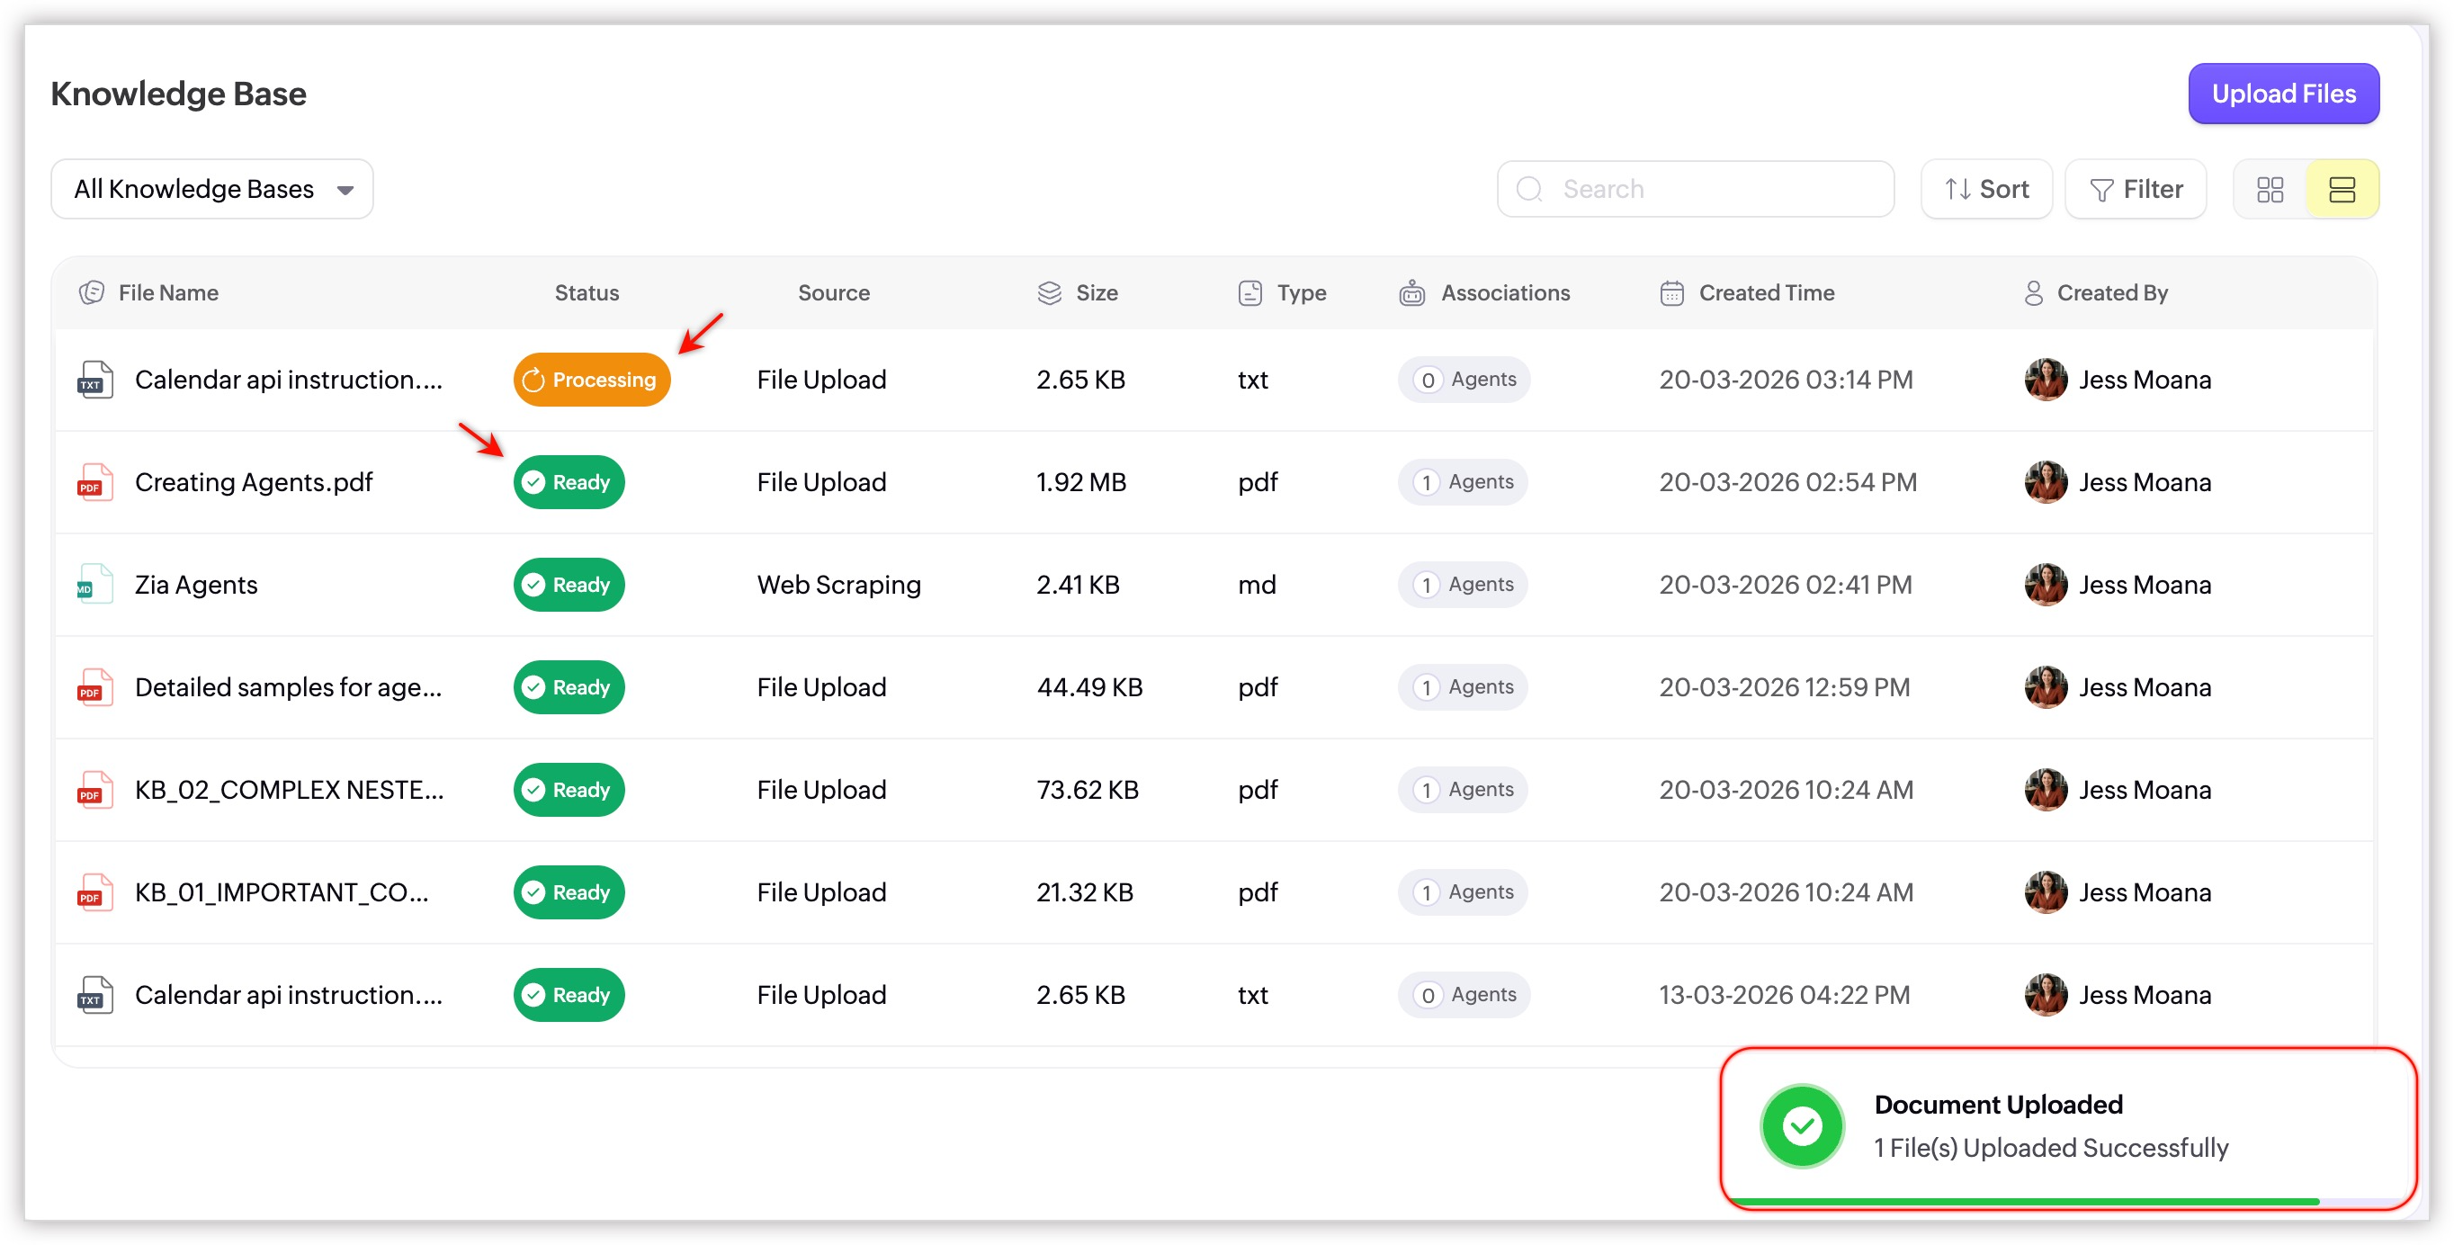Click the Ready badge for Zia Agents
The image size is (2454, 1245).
click(569, 585)
